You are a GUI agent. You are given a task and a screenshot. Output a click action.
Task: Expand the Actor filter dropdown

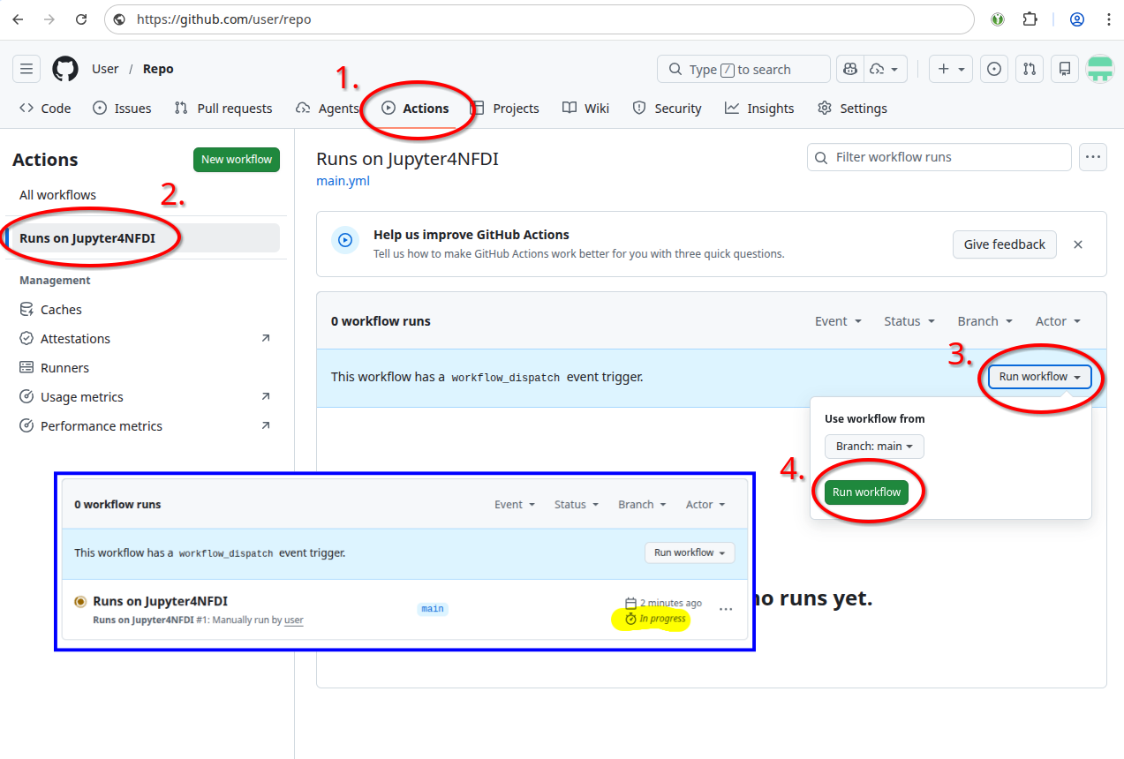click(1056, 321)
